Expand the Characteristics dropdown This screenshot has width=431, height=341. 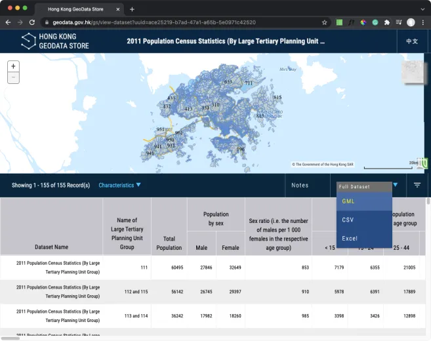119,185
